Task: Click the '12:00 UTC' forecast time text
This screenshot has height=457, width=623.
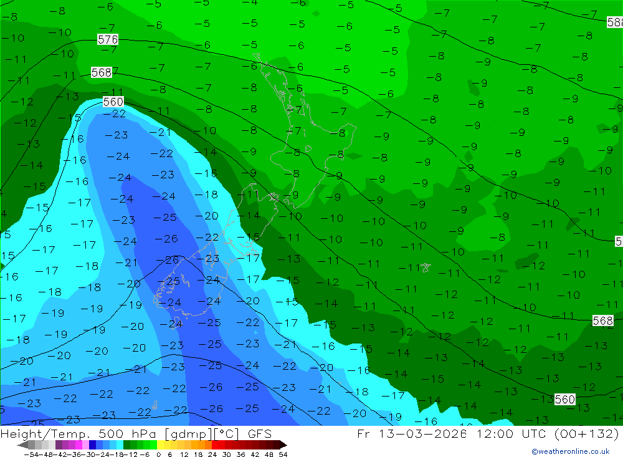Action: pyautogui.click(x=513, y=433)
